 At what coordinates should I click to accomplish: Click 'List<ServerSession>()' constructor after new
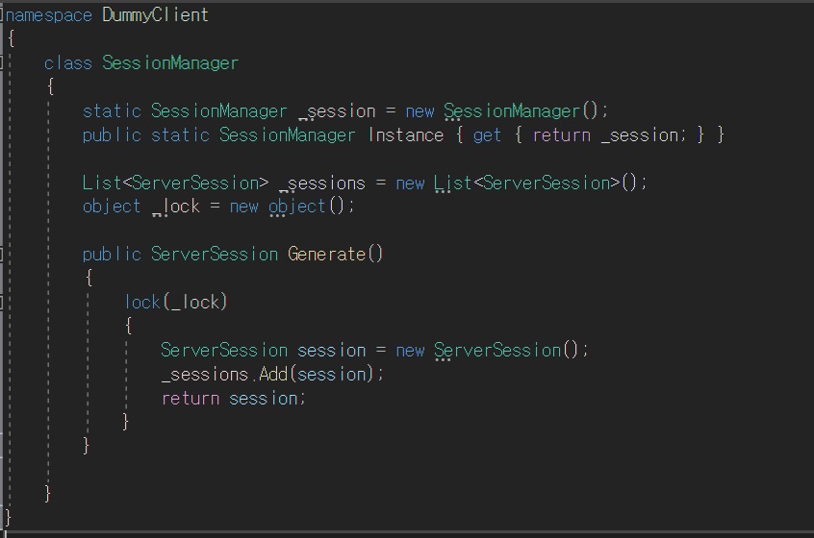[x=535, y=183]
